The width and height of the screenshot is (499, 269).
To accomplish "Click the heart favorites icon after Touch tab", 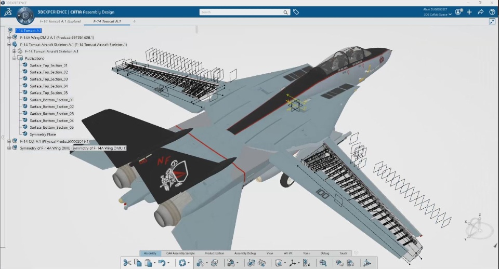I will tap(356, 253).
